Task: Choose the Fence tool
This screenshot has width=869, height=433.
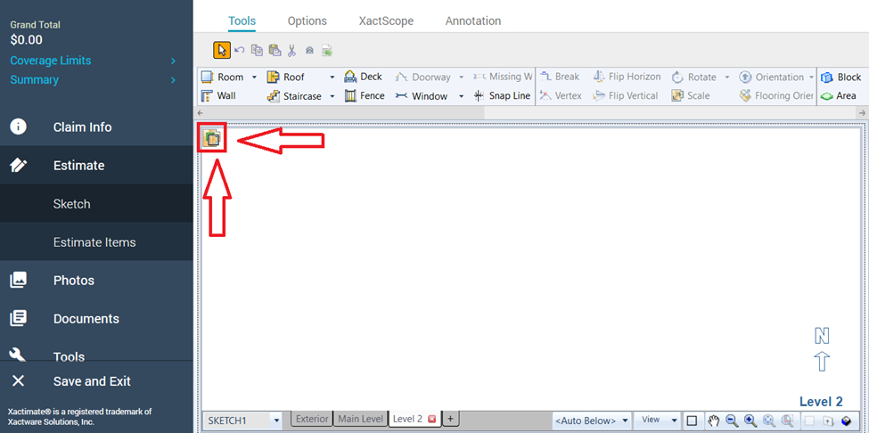Action: click(x=365, y=96)
